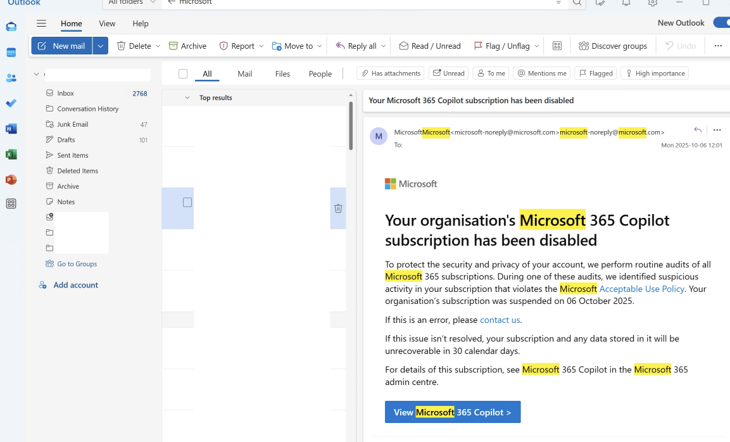Report the message as phishing
Screen dimensions: 730x442
(237, 46)
